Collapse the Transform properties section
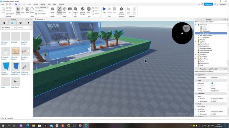This screenshot has width=229, height=128. [x=196, y=94]
